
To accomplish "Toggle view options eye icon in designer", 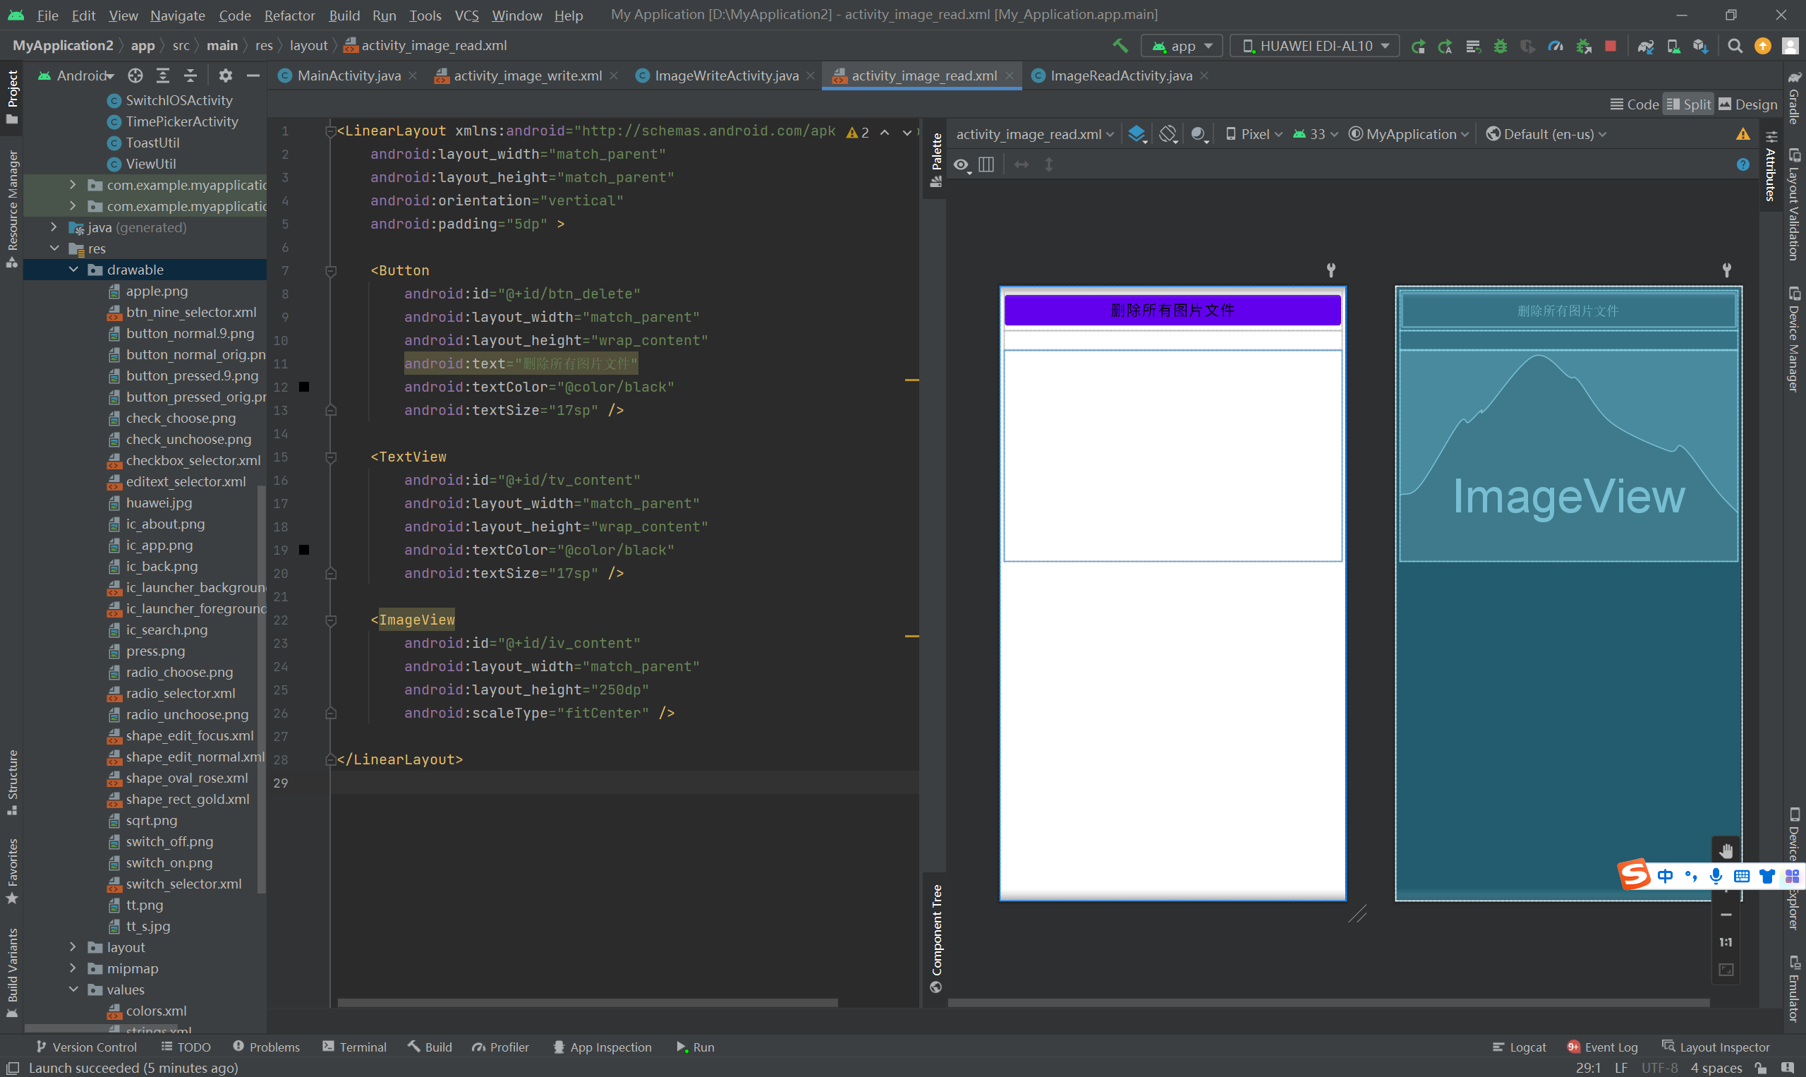I will coord(962,164).
